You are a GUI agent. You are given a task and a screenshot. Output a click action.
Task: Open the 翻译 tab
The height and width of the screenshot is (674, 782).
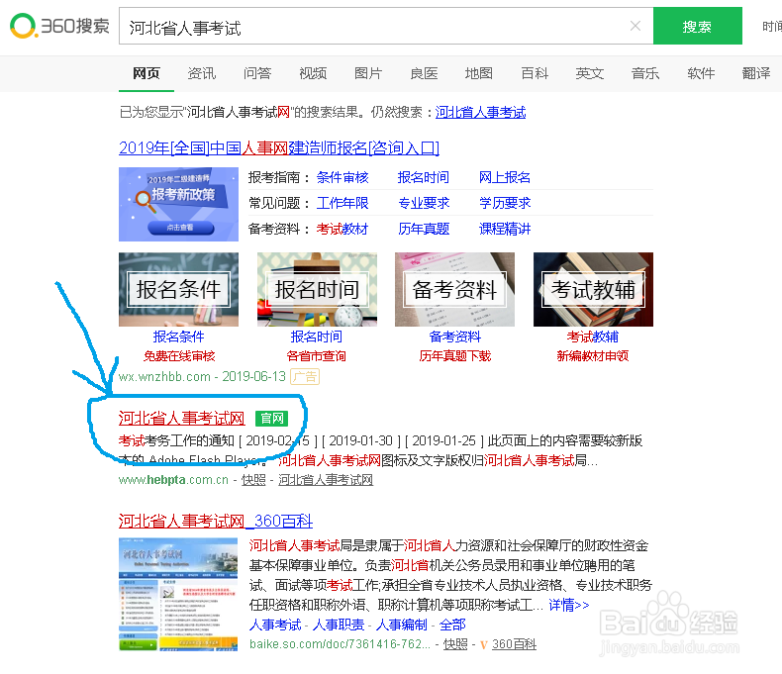pyautogui.click(x=756, y=73)
